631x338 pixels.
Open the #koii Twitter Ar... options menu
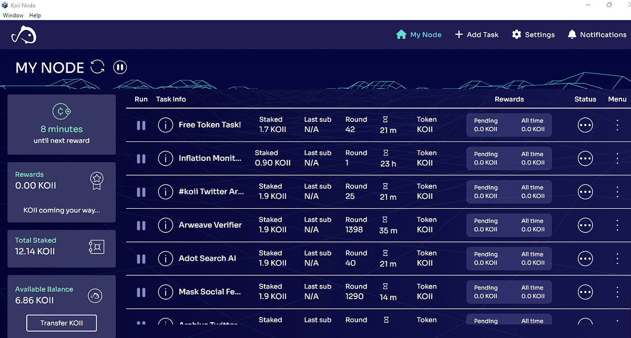617,192
